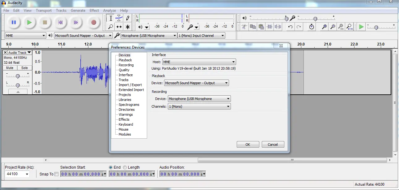Click the Copy icon in edit toolbar
Viewport: 399px width, 190px height.
point(253,27)
